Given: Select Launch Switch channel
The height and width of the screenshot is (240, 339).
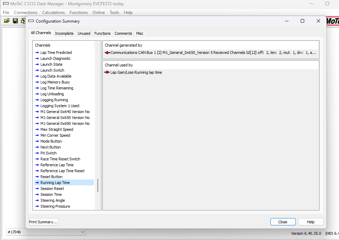Looking at the screenshot, I should 52,70.
